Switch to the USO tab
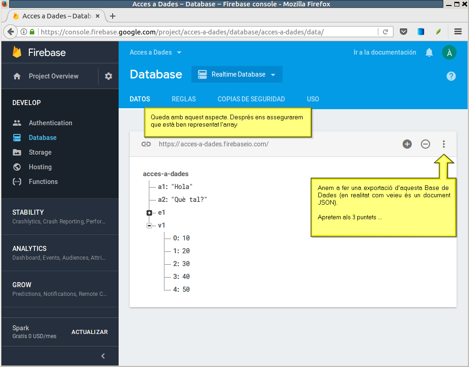The height and width of the screenshot is (367, 469). pos(313,99)
